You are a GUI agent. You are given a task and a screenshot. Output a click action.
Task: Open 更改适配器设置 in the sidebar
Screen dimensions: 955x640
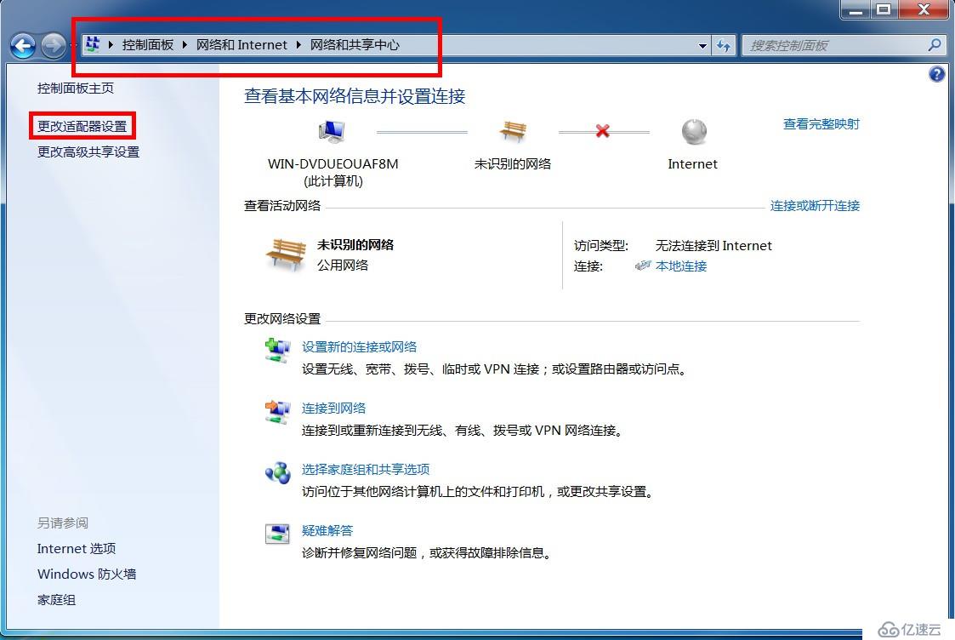coord(82,126)
